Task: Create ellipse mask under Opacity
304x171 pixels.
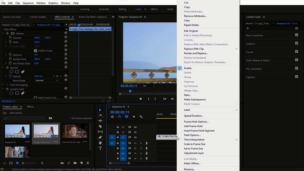Action: (11, 72)
